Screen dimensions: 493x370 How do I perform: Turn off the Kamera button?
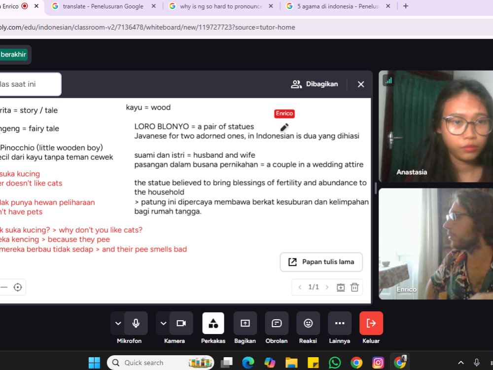[181, 323]
